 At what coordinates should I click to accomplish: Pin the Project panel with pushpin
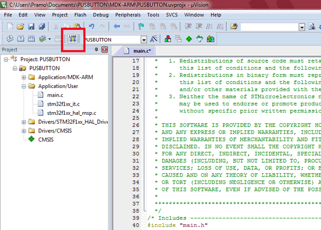[x=96, y=50]
